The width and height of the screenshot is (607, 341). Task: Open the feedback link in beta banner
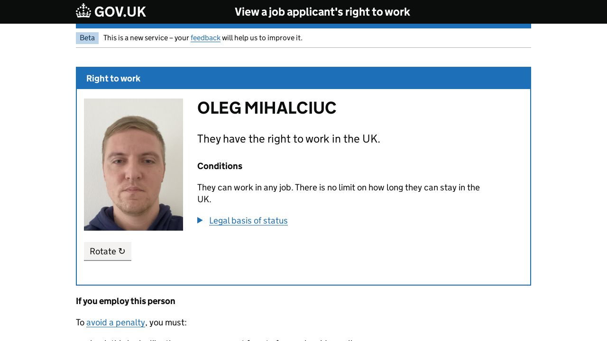click(205, 38)
